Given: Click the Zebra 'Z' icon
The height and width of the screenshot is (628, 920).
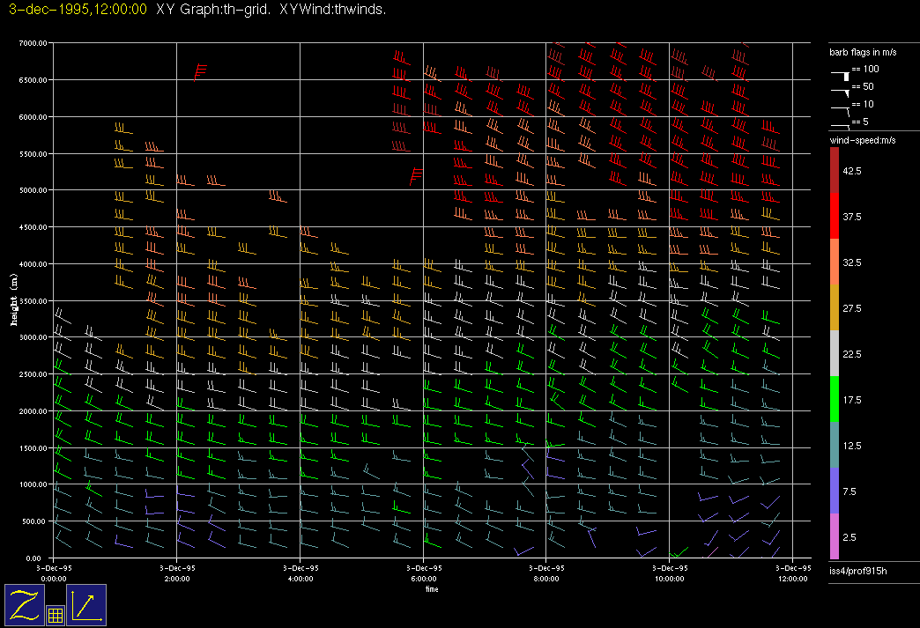Looking at the screenshot, I should click(24, 605).
